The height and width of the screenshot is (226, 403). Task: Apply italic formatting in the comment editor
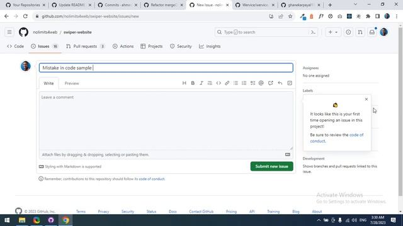201,83
